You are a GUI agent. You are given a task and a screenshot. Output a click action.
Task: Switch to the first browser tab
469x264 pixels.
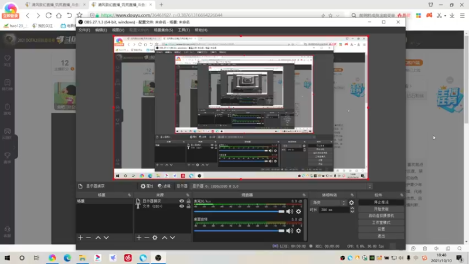tap(56, 5)
